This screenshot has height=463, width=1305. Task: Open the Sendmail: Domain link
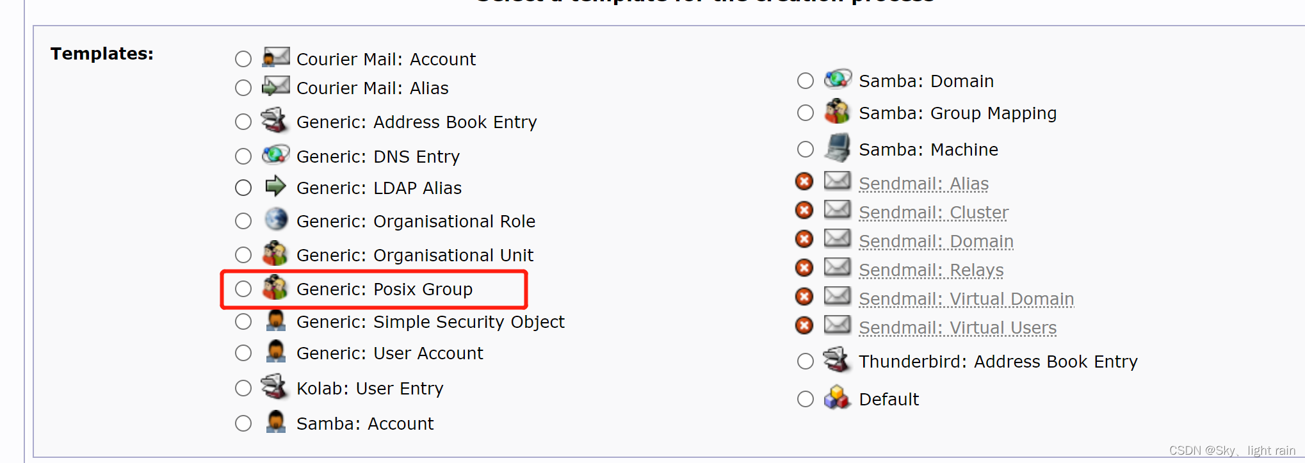936,241
